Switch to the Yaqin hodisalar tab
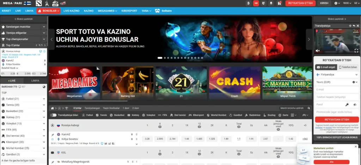Viewport: 361px width, 165px height. click(x=111, y=108)
